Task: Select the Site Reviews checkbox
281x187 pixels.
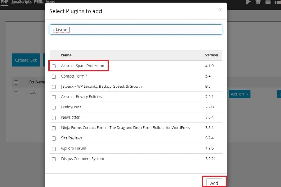Action: coord(54,139)
